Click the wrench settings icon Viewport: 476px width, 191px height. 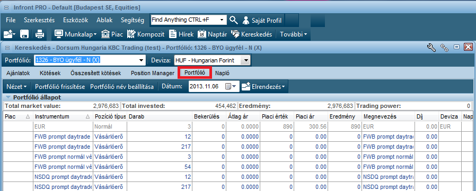pos(431,47)
